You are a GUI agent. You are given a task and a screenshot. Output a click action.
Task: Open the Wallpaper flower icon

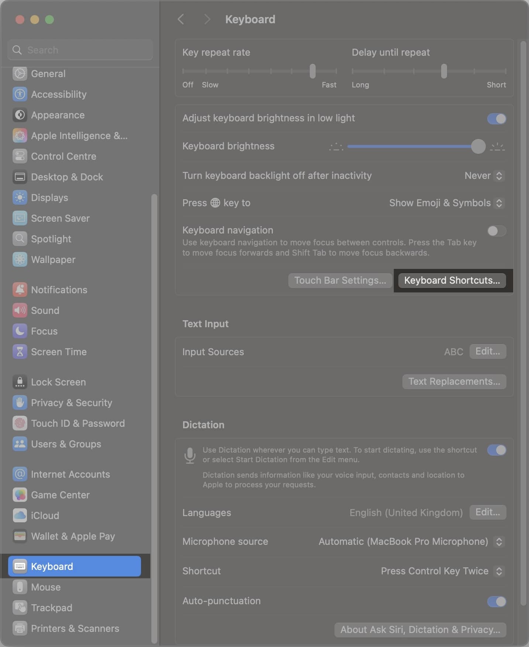coord(20,260)
